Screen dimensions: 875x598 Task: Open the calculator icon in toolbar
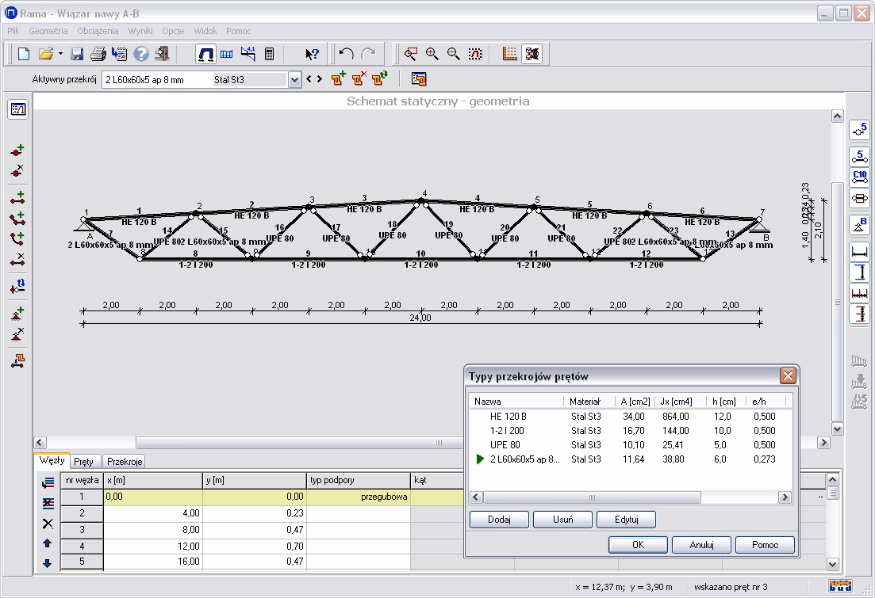coord(270,54)
